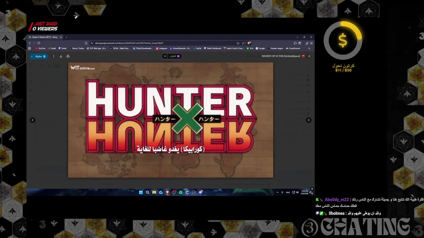The width and height of the screenshot is (424, 238).
Task: Open the CloudConvert bookmark
Action: 293,48
